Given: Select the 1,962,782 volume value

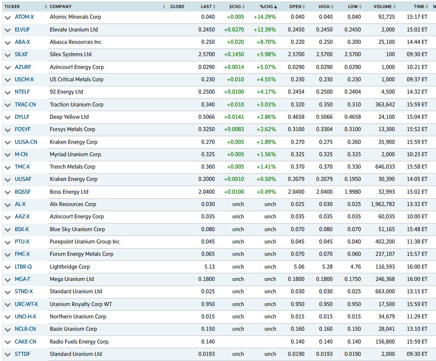Looking at the screenshot, I should coord(383,204).
